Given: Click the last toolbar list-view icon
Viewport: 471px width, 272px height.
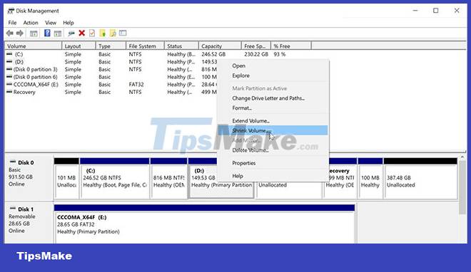Looking at the screenshot, I should tap(123, 33).
